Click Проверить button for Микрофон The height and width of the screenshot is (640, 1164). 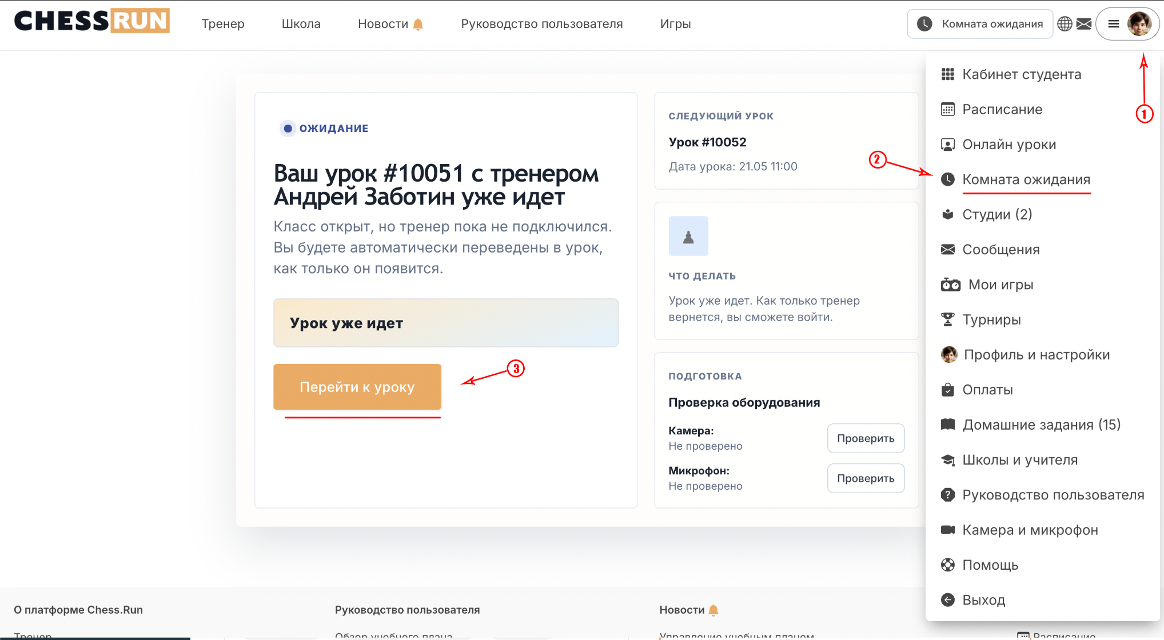tap(866, 478)
